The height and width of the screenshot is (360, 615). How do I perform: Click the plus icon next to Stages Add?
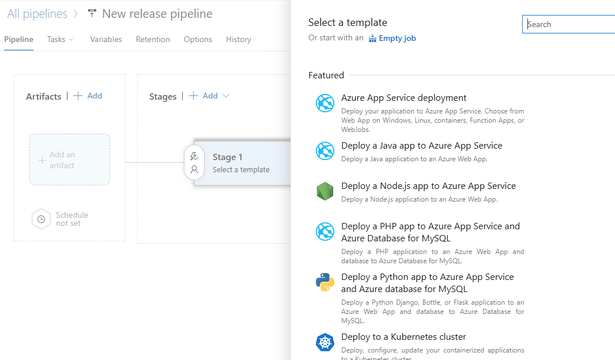point(193,96)
